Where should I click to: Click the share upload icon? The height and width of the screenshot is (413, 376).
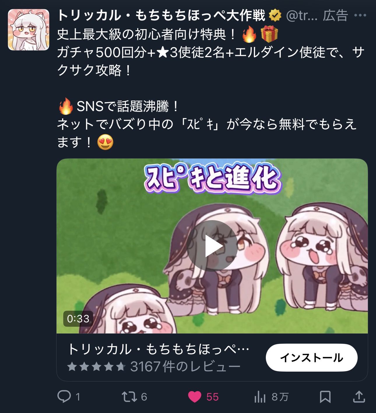click(x=359, y=397)
